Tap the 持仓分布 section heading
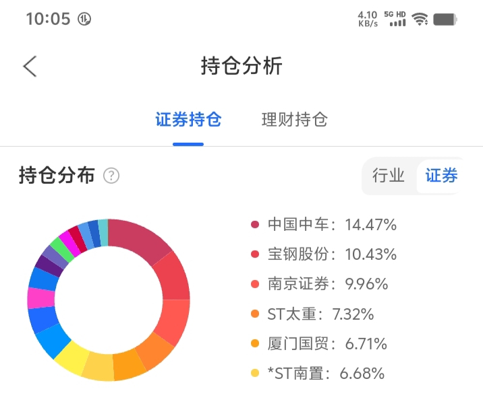 tap(57, 176)
